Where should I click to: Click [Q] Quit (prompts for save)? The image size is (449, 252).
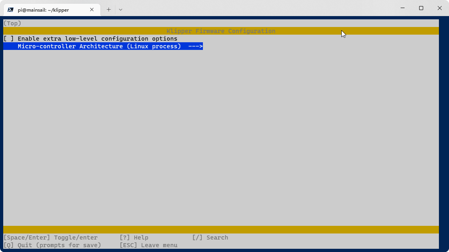pos(52,245)
